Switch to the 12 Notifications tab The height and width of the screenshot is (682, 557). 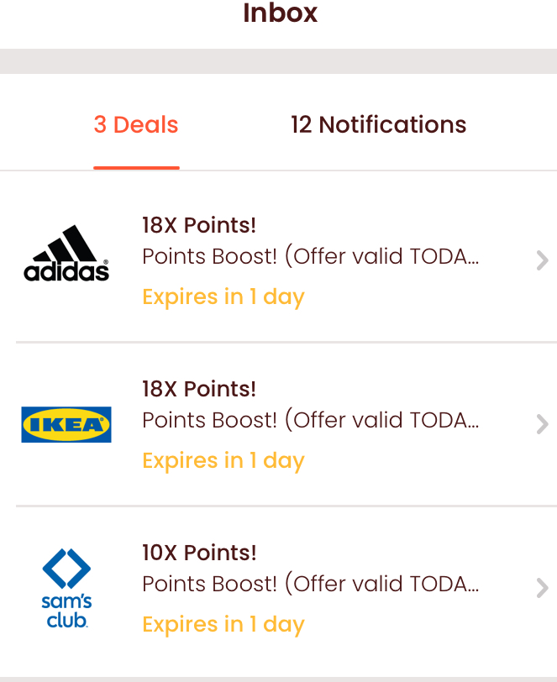[379, 125]
